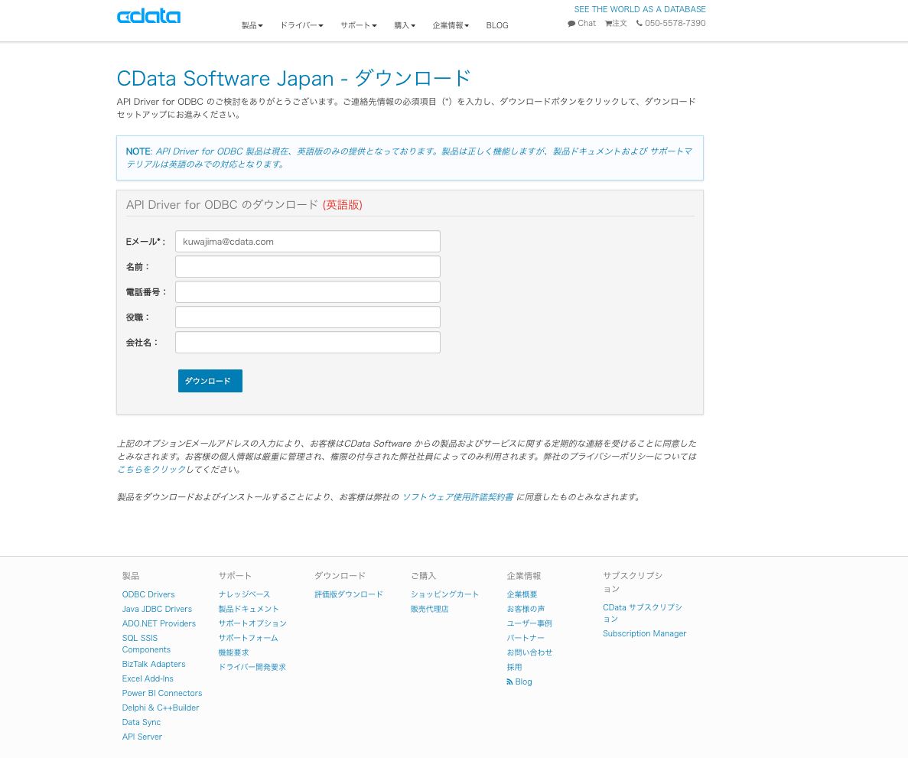
Task: Open 企業概要 footer link
Action: coord(522,595)
